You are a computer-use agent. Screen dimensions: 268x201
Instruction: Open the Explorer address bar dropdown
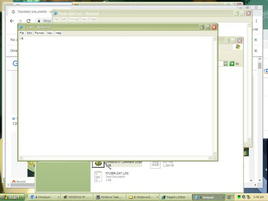coord(225,64)
